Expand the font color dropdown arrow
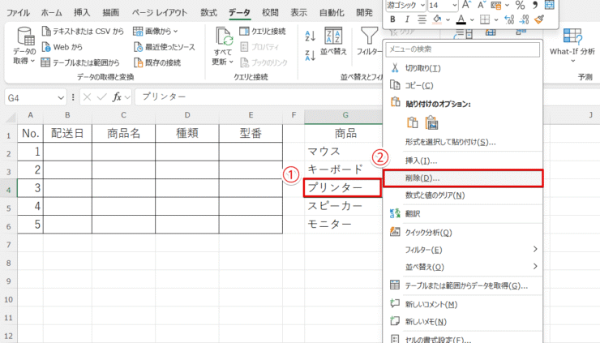The image size is (600, 343). (x=472, y=19)
